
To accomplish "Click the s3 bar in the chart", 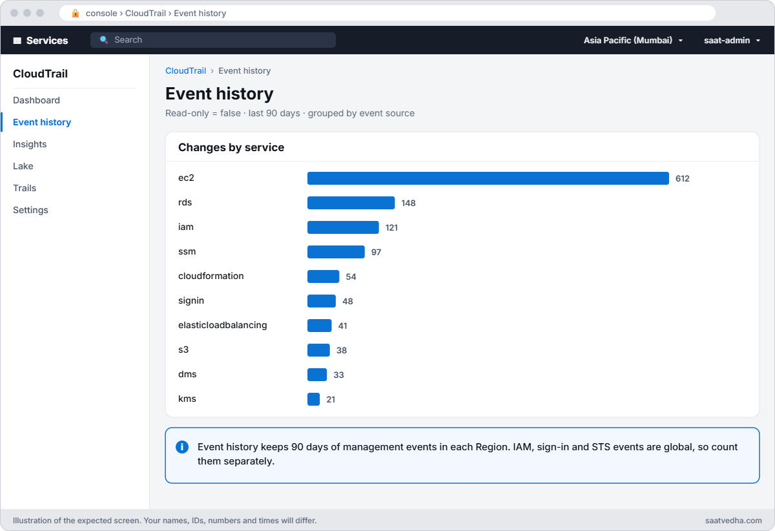I will pyautogui.click(x=318, y=350).
